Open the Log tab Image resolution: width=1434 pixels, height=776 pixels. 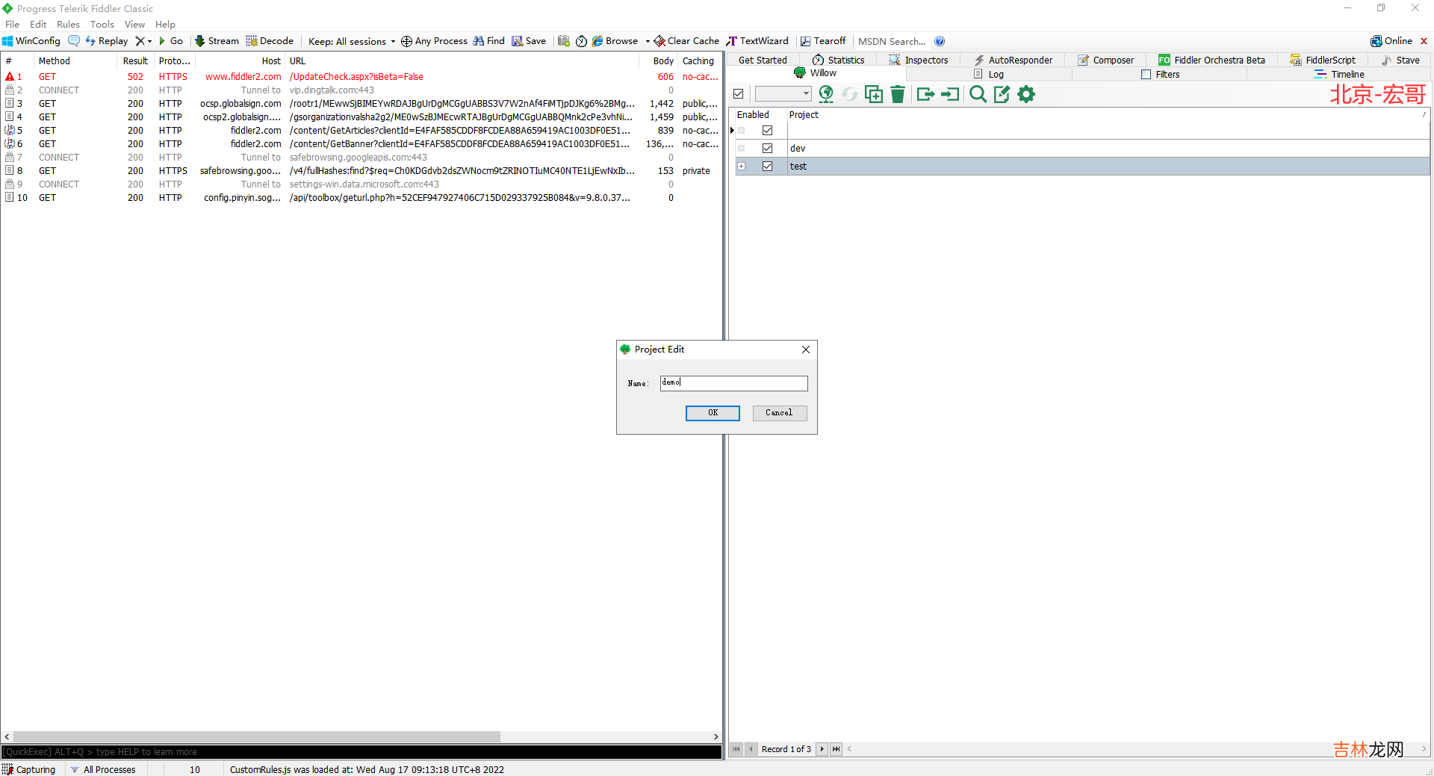click(x=989, y=75)
